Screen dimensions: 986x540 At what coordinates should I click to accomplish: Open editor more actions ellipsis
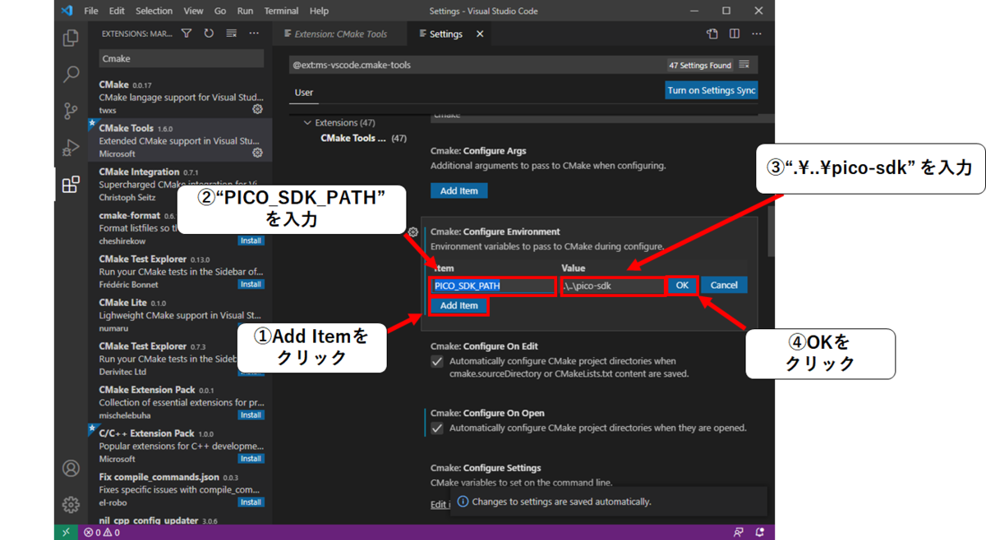coord(757,34)
